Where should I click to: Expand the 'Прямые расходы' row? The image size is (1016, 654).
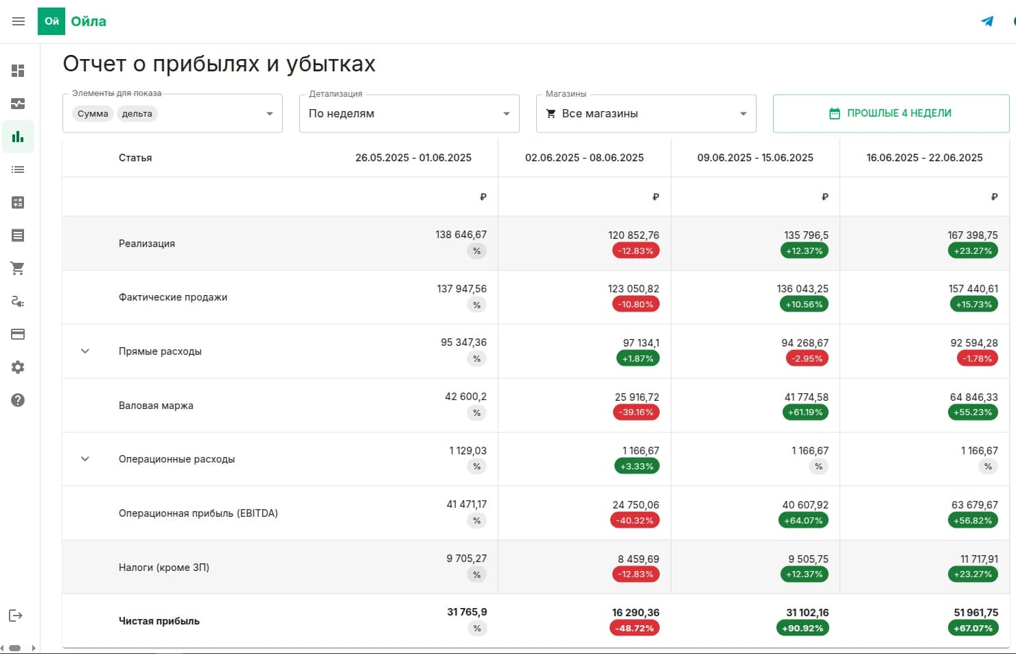click(85, 351)
